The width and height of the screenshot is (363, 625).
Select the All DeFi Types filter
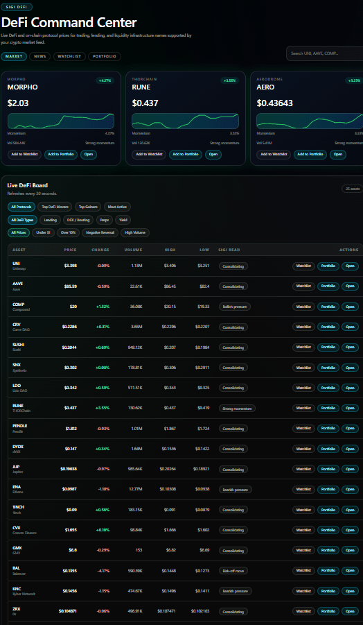(22, 220)
